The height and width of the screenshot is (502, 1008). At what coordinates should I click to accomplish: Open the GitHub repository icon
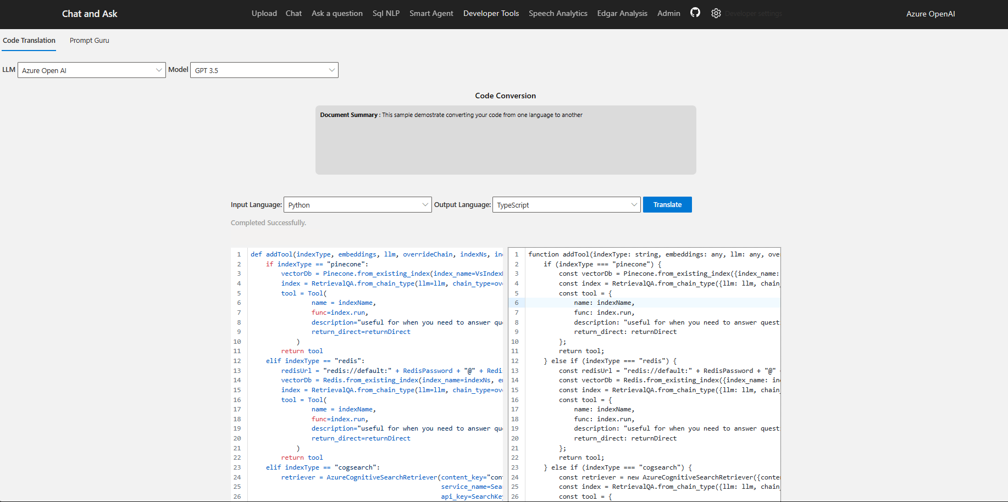695,13
